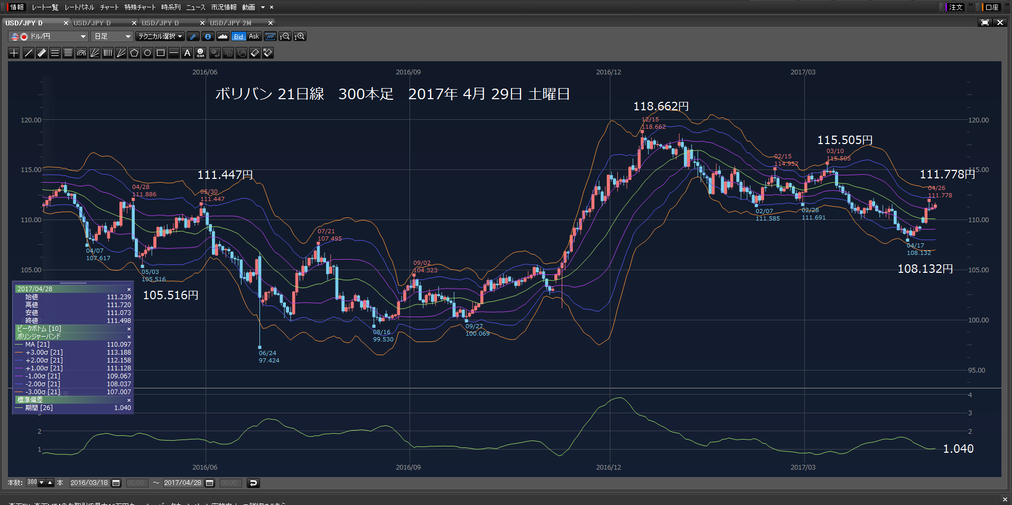The height and width of the screenshot is (505, 1012).
Task: Open the 特殊チャート menu
Action: tap(140, 7)
